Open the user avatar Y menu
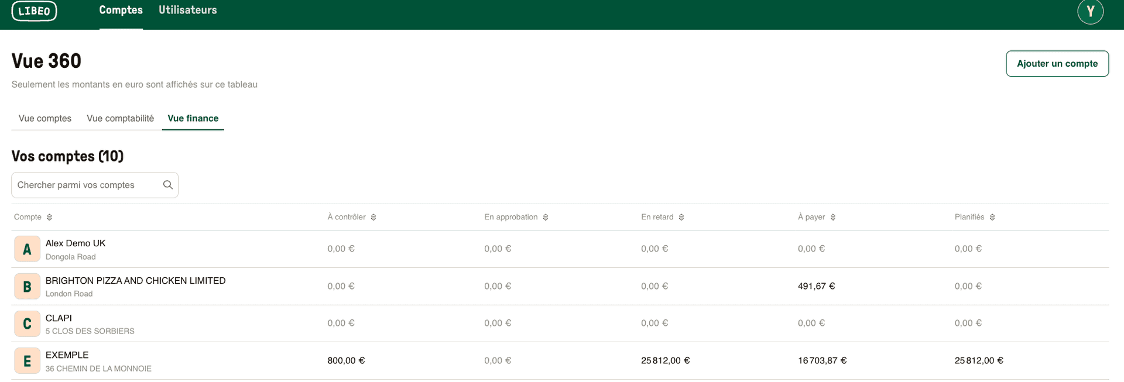Screen dimensions: 1124x382 point(1090,11)
